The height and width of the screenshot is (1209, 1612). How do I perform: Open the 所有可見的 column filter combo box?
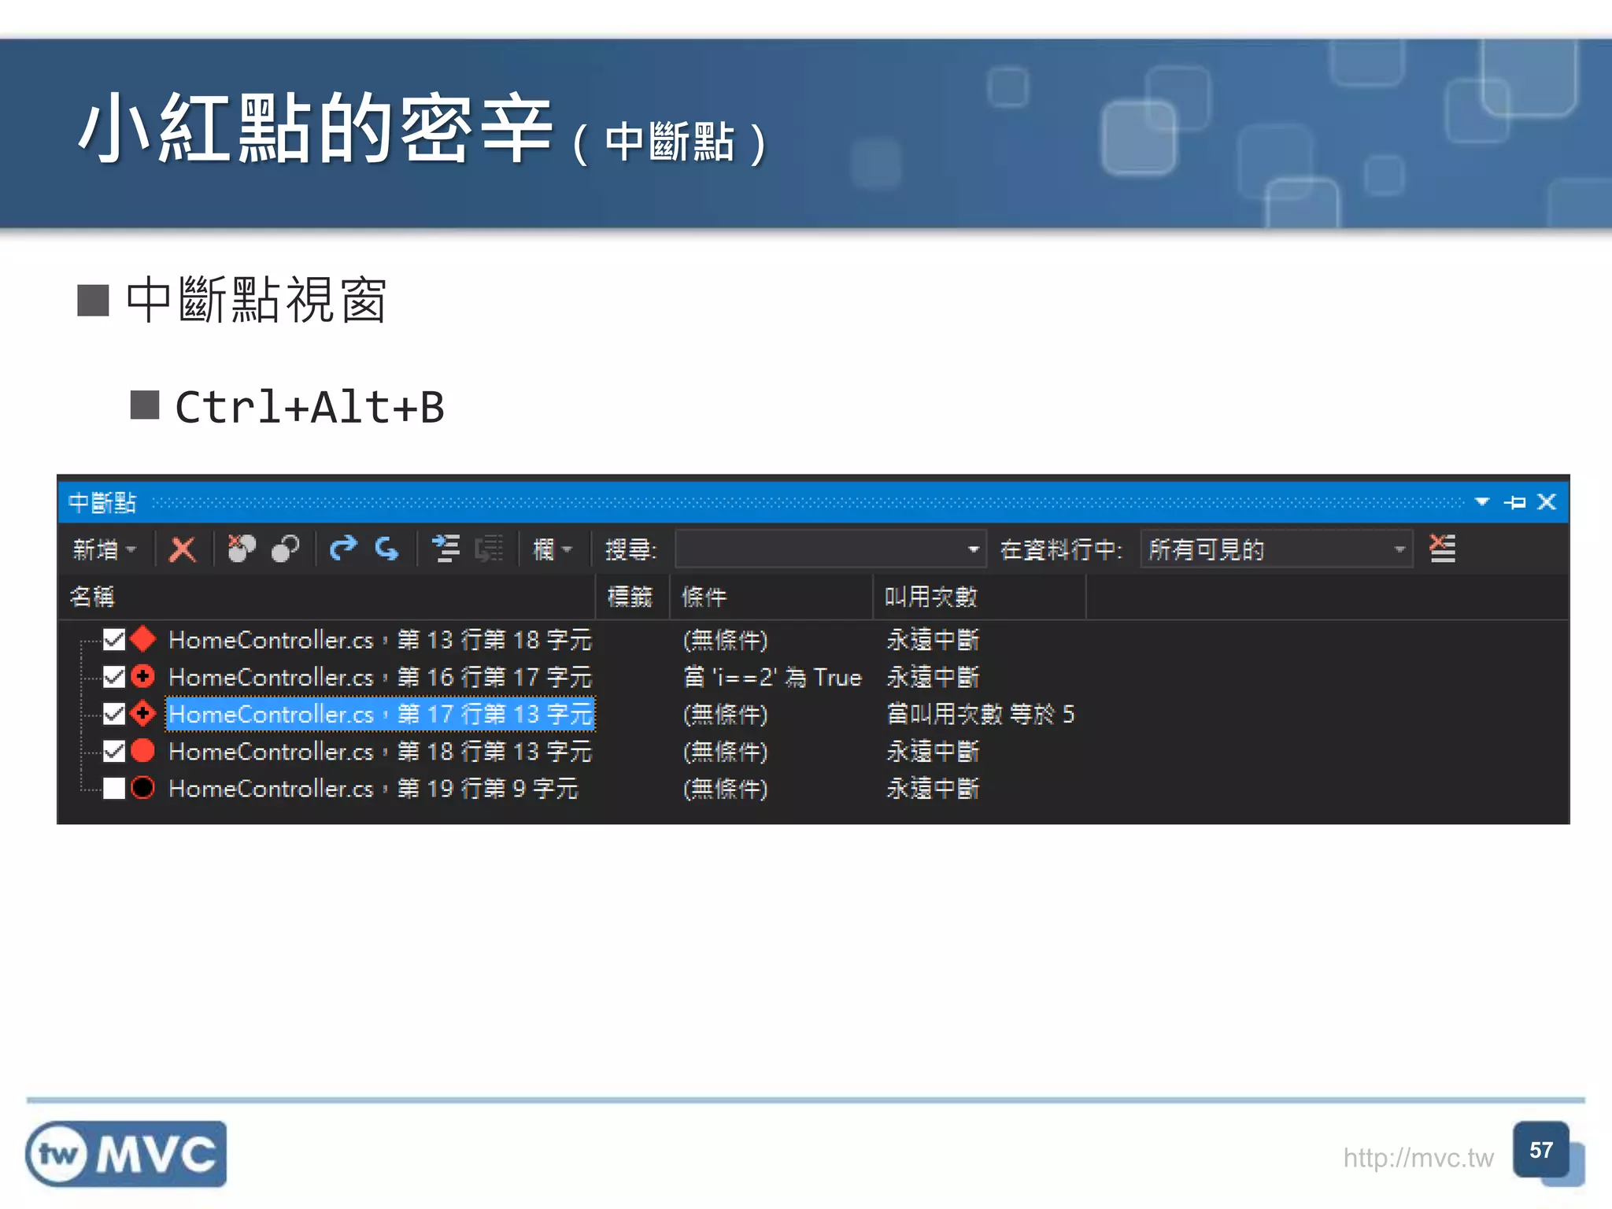click(1277, 549)
